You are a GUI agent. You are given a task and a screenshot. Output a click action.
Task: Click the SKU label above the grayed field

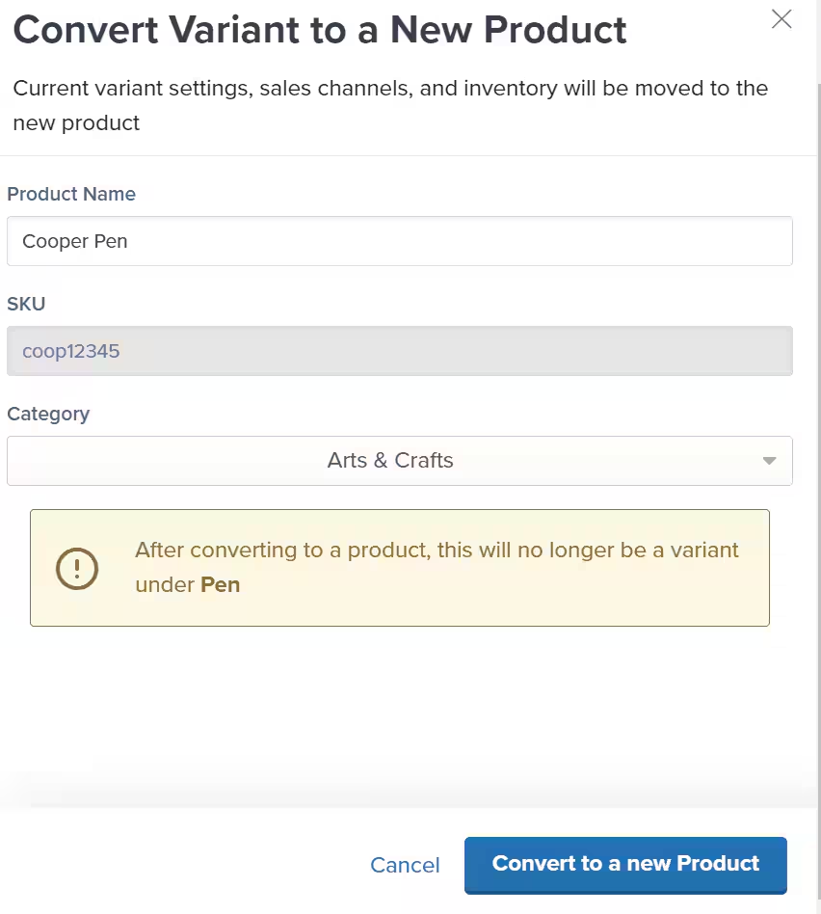(26, 304)
